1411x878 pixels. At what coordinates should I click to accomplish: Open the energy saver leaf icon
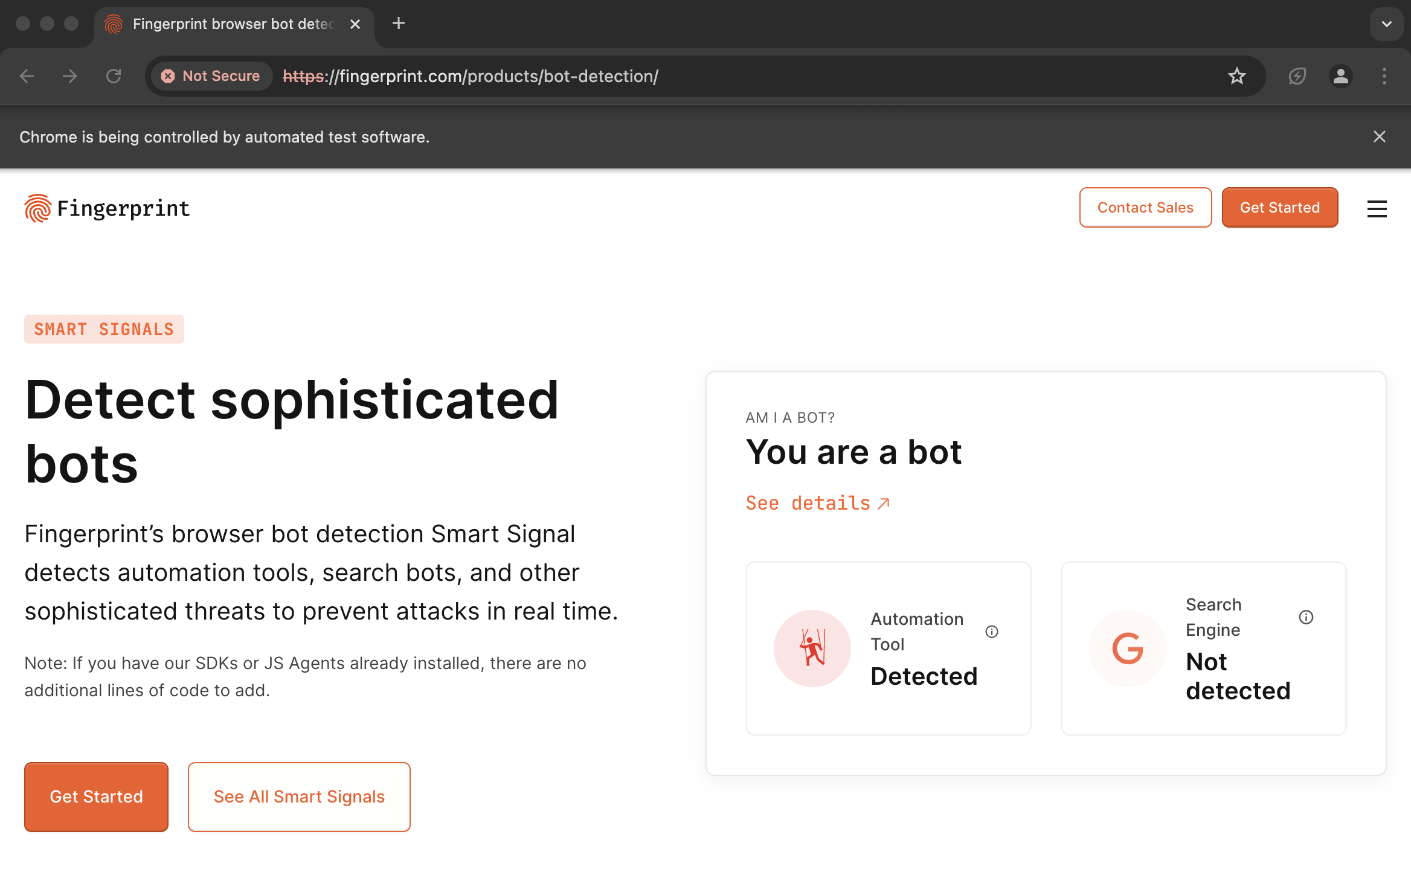(1297, 76)
